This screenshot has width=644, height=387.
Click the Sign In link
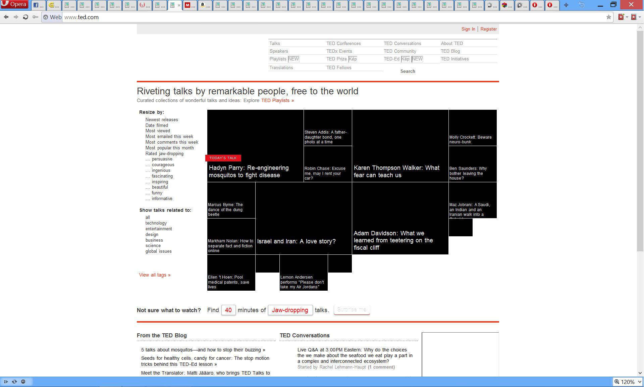point(468,29)
